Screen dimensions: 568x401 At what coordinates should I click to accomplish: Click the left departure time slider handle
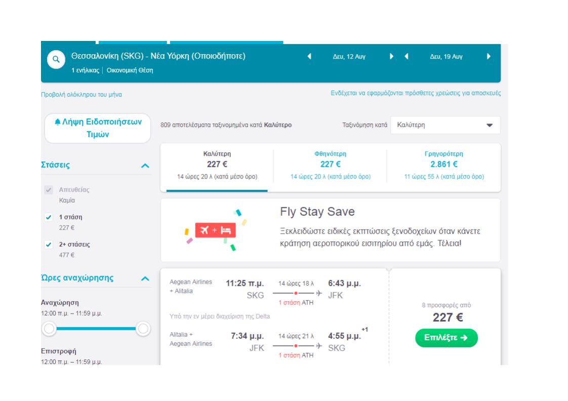point(49,329)
